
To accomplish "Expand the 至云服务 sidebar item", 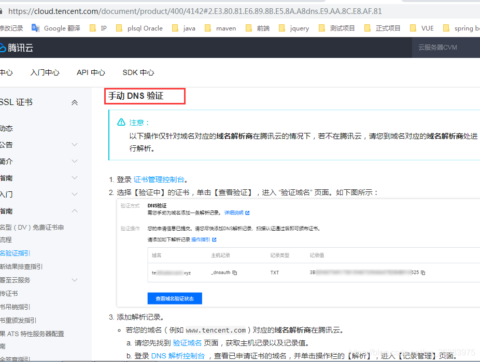I will point(75,280).
